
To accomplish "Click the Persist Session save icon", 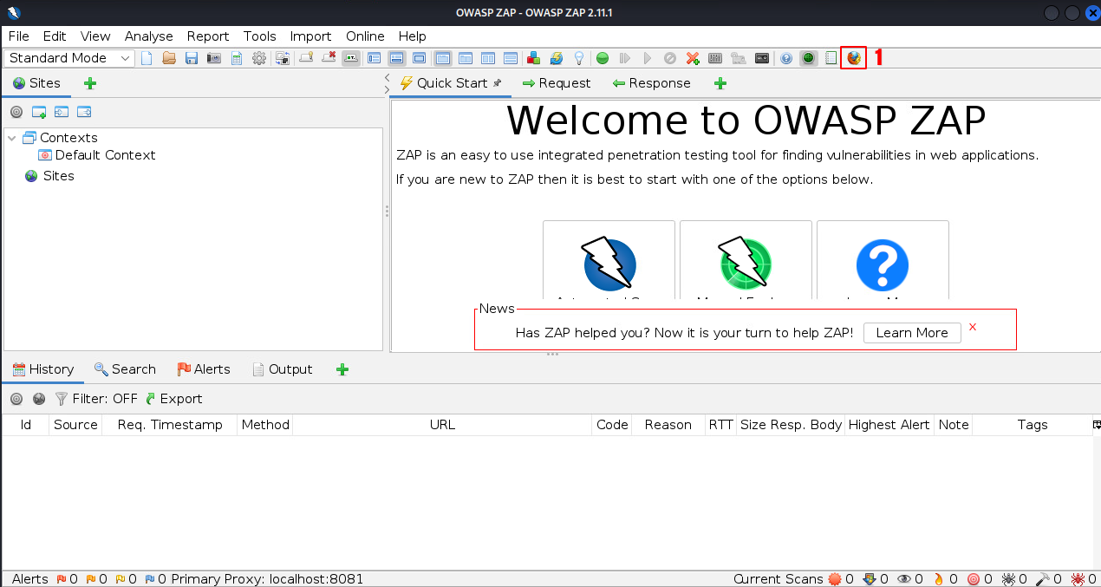I will pos(192,58).
